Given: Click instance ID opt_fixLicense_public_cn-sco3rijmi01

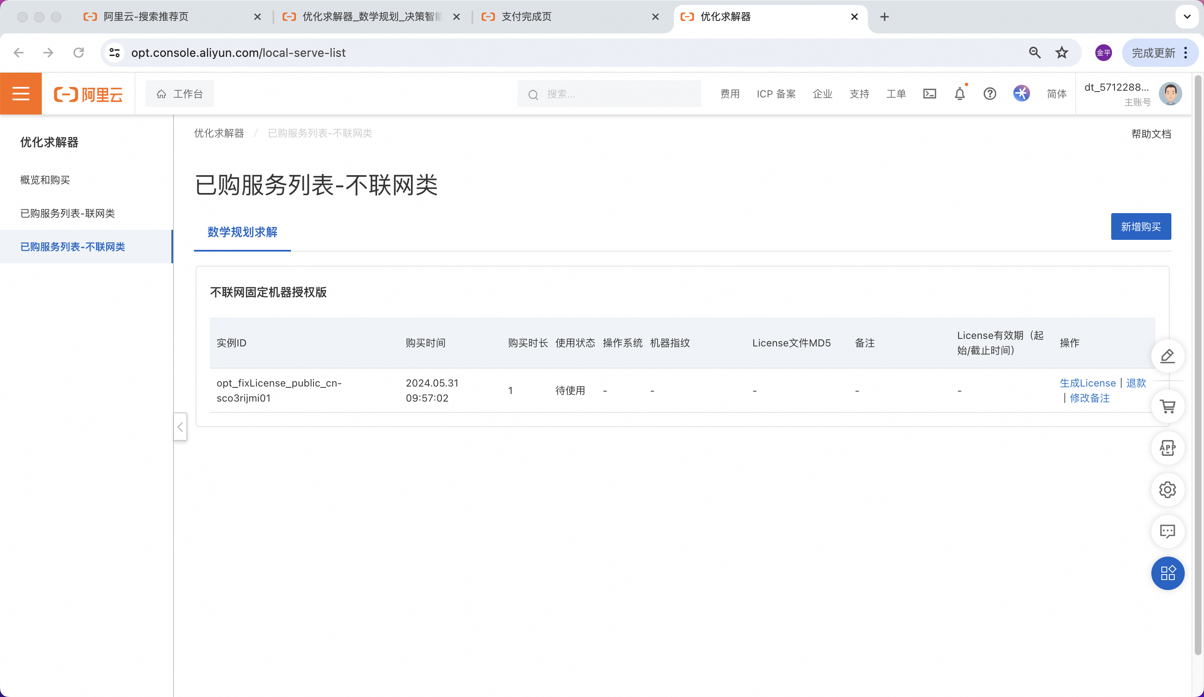Looking at the screenshot, I should (279, 391).
